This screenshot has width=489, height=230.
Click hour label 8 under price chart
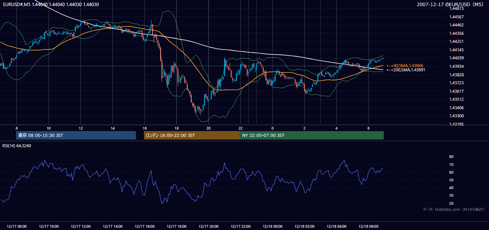click(16, 128)
